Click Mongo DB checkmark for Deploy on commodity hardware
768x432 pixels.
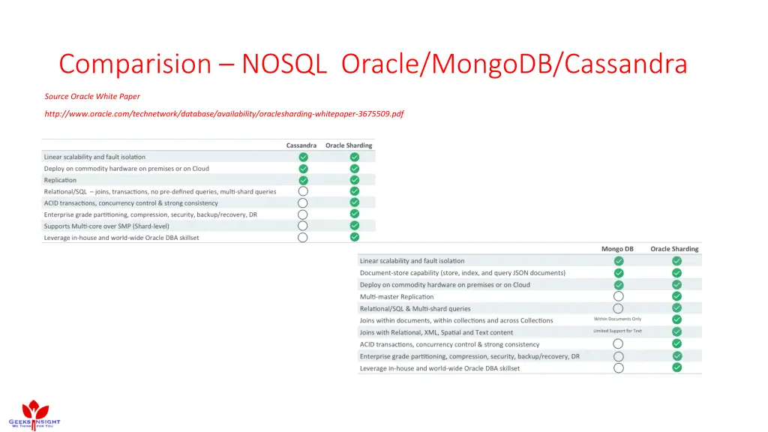(x=619, y=285)
